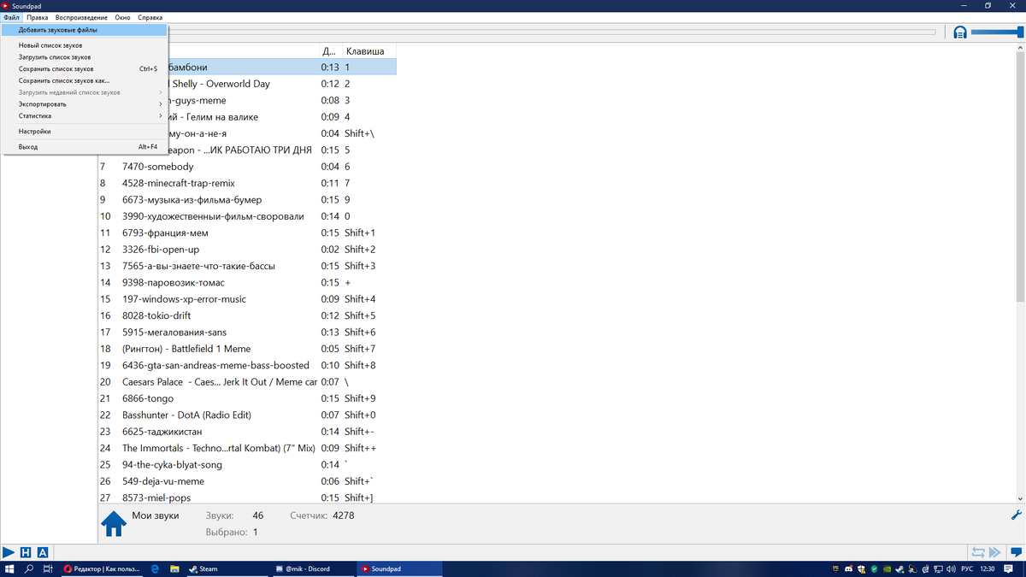Open File Explorer folder icon in taskbar
This screenshot has height=577, width=1026.
pyautogui.click(x=174, y=568)
